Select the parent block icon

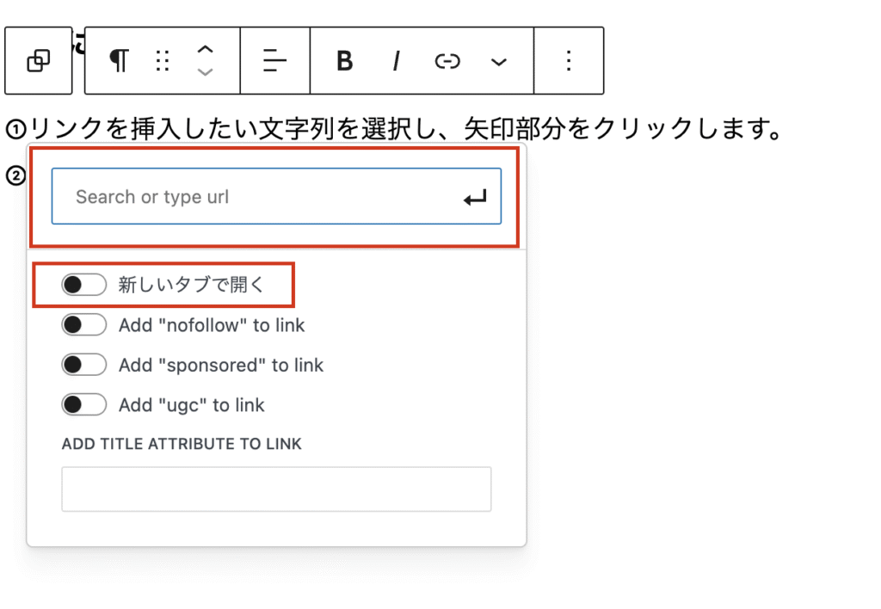click(x=38, y=60)
